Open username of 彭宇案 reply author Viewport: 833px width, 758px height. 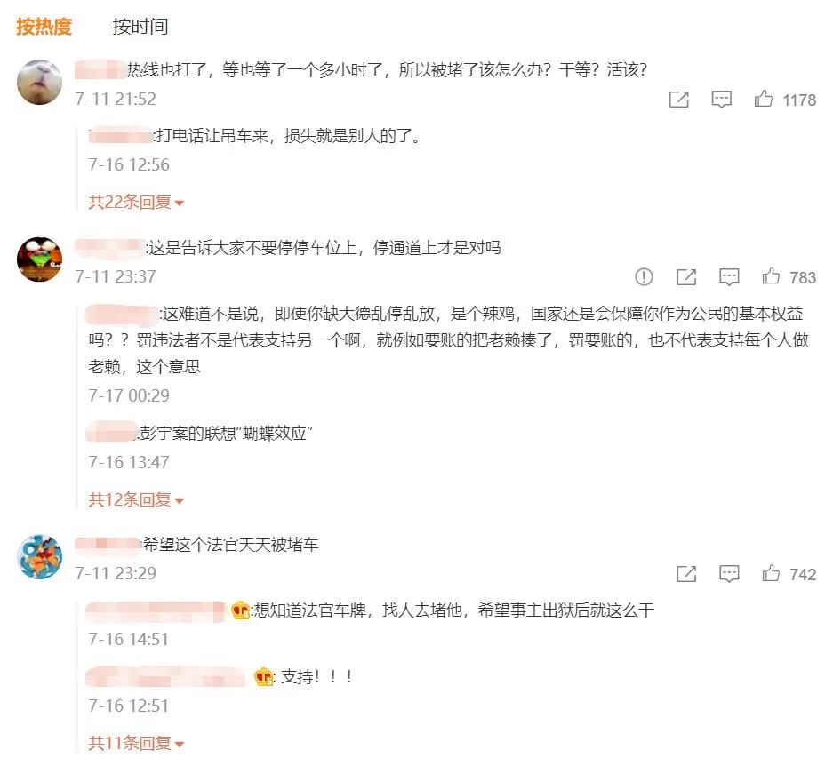[112, 432]
